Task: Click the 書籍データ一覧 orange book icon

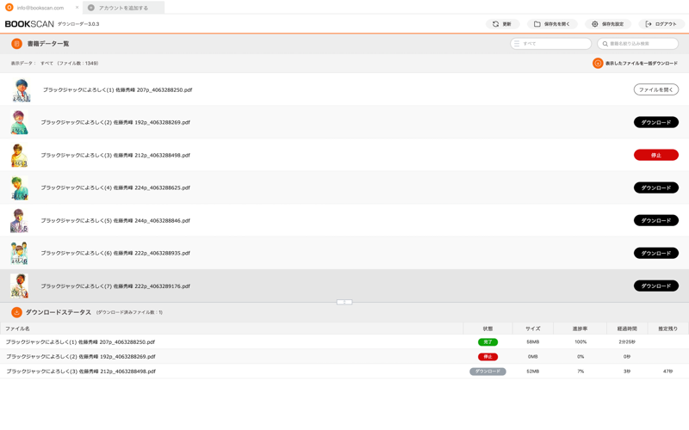Action: click(16, 44)
